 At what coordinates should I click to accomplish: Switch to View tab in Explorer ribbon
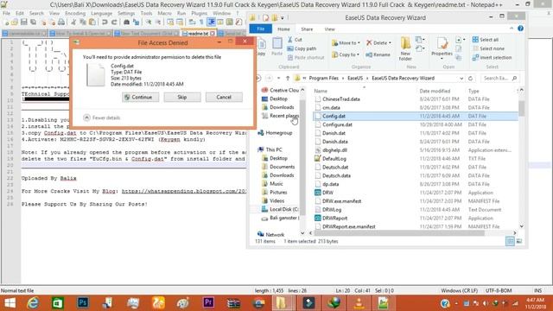coord(330,29)
